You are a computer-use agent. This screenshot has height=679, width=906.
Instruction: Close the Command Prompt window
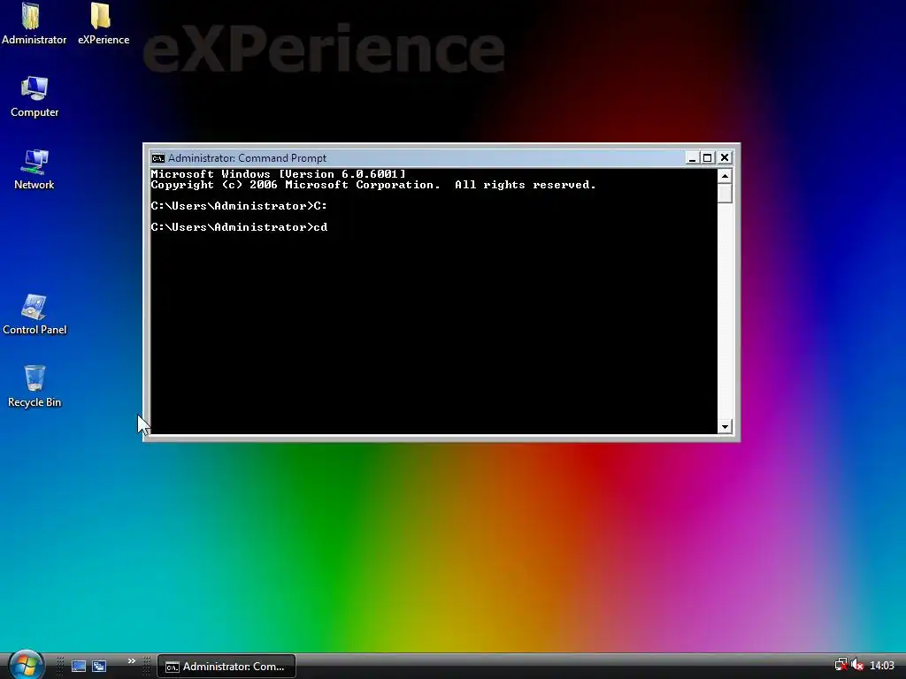tap(725, 157)
